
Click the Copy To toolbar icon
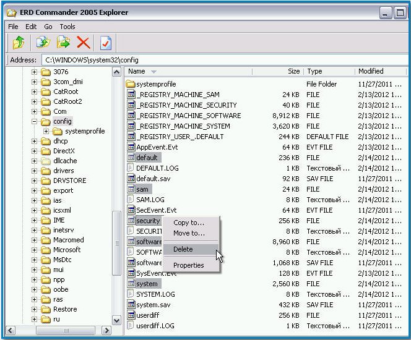point(43,42)
